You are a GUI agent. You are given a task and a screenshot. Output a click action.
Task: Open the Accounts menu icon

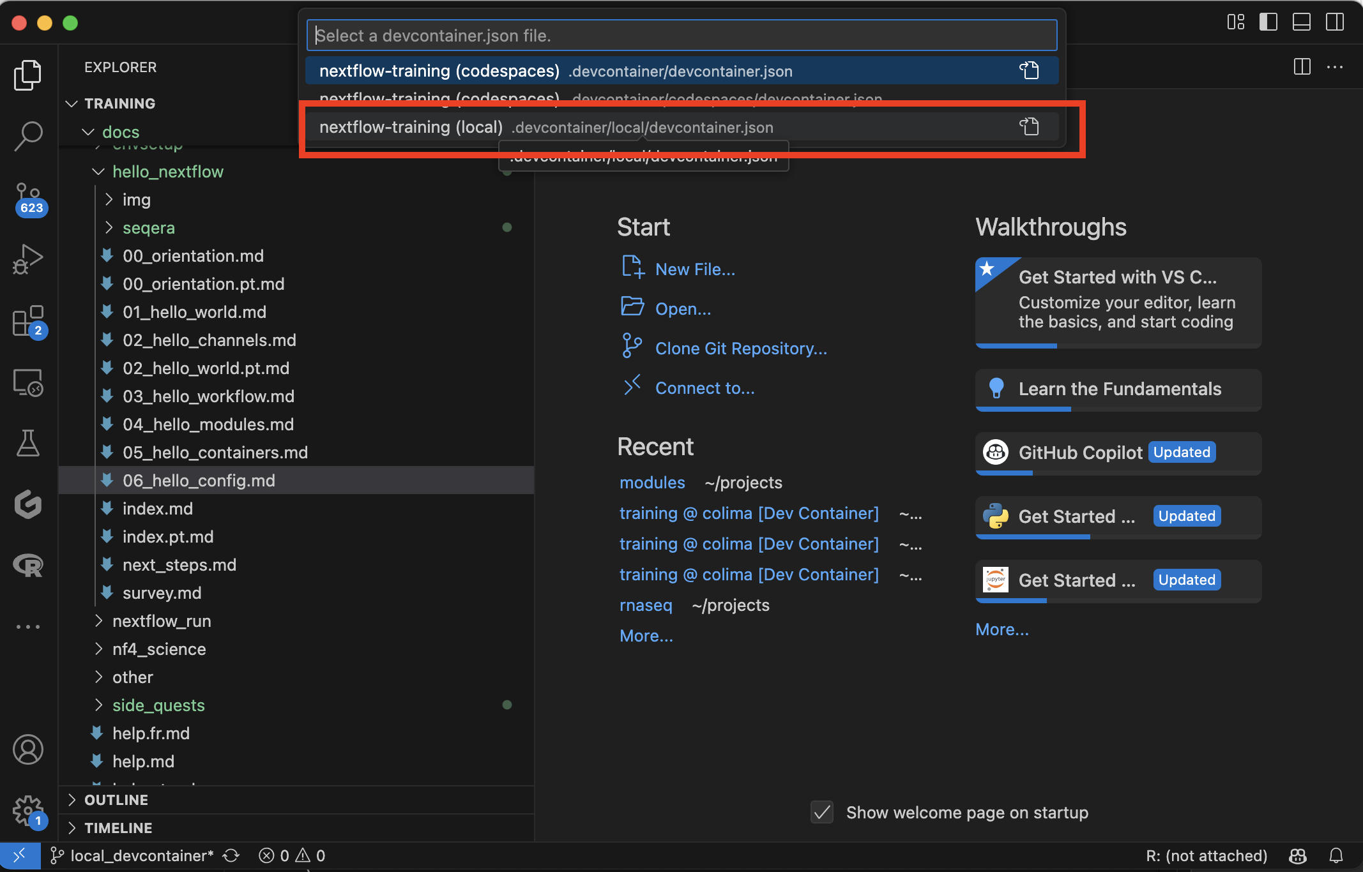pos(28,749)
